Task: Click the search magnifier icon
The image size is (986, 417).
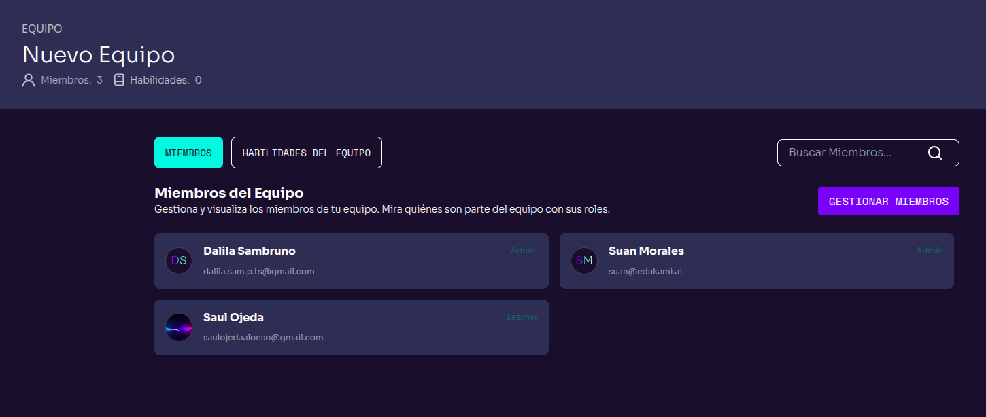Action: pyautogui.click(x=934, y=153)
